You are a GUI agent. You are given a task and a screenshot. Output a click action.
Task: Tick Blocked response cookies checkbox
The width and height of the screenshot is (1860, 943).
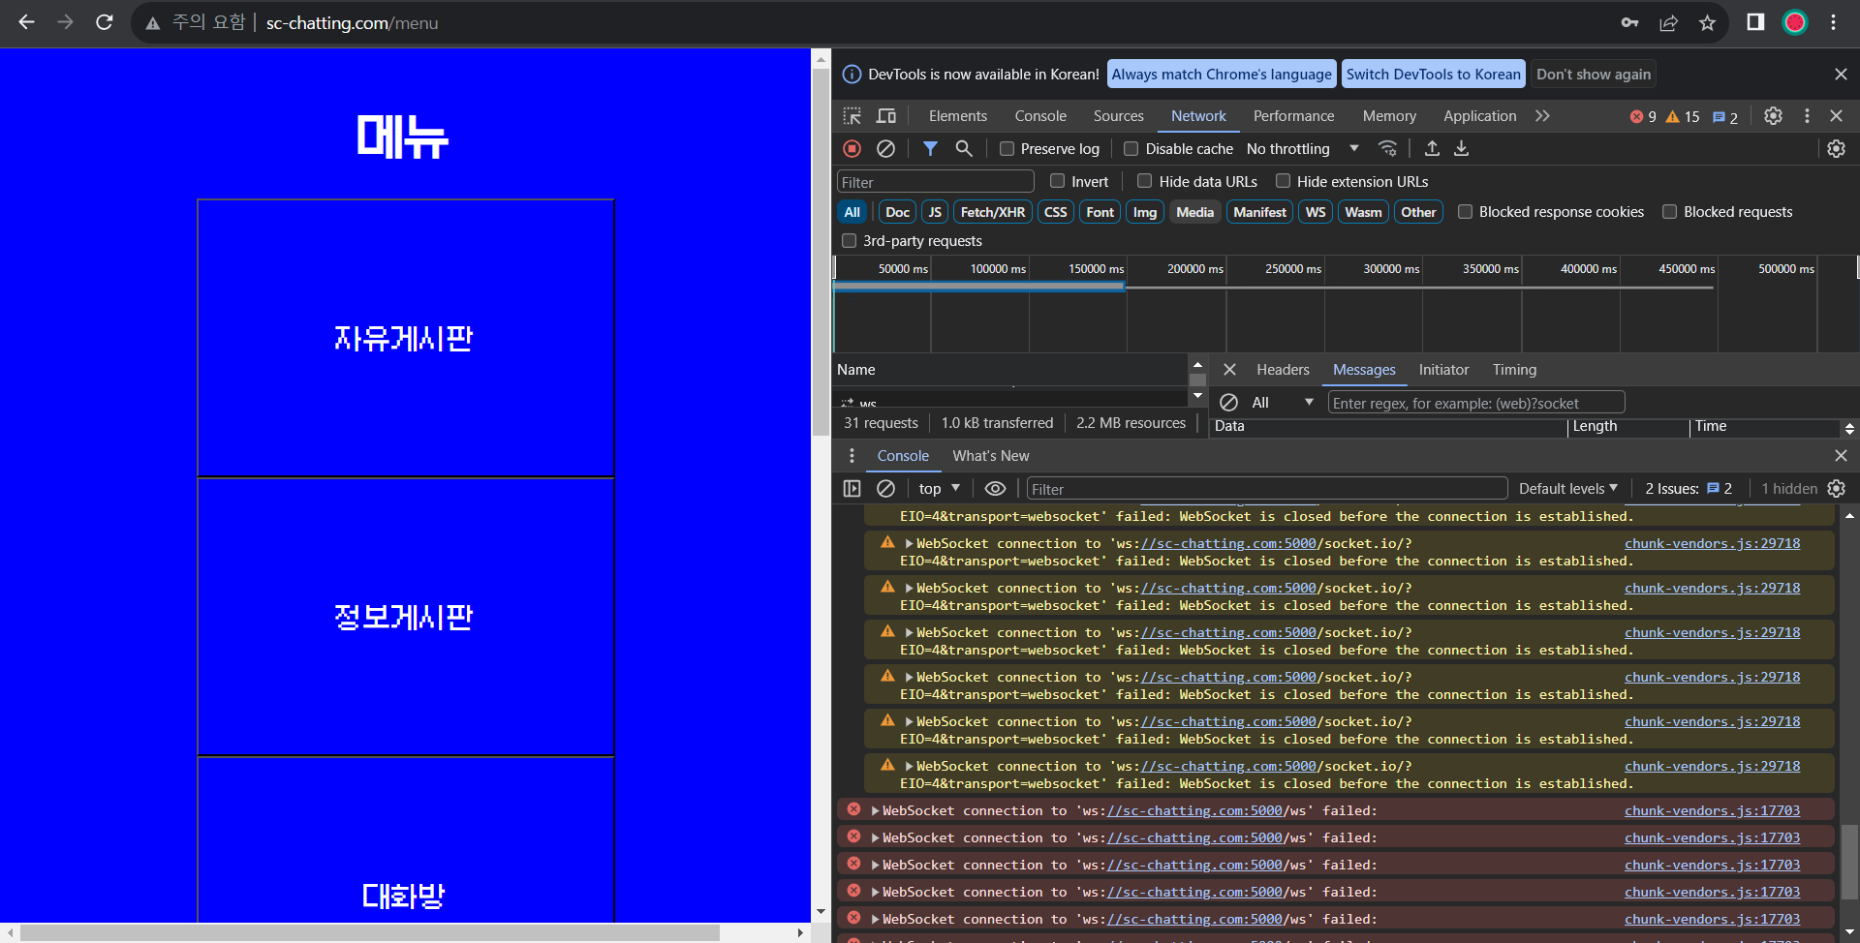tap(1466, 212)
